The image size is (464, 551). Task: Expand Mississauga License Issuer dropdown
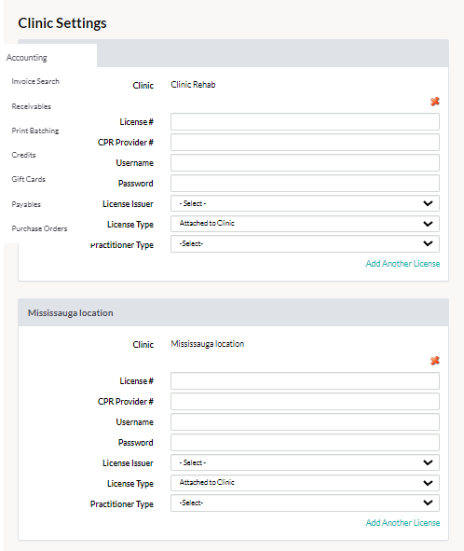tap(305, 462)
